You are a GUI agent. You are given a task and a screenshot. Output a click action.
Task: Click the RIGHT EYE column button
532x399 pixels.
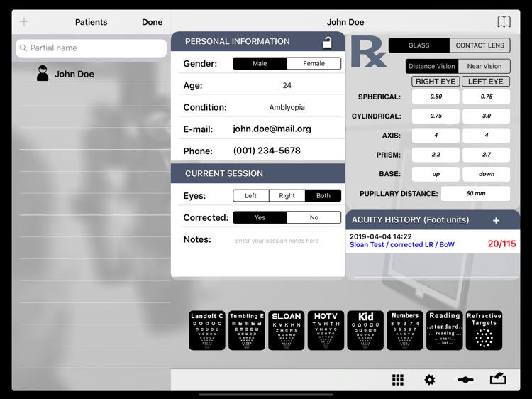click(436, 82)
